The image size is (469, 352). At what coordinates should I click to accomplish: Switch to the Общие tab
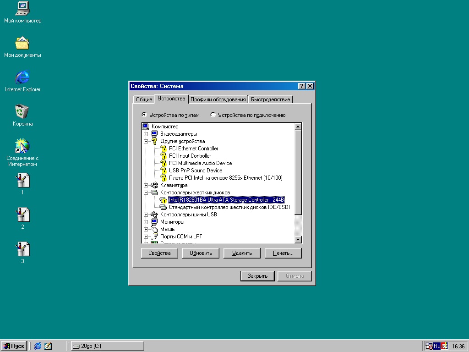click(144, 99)
